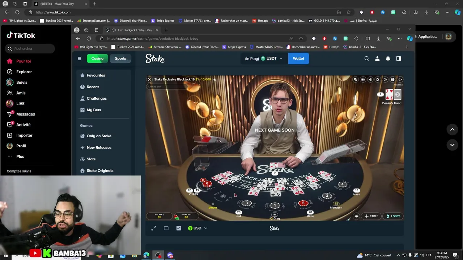Open the USD currency display dropdown
The height and width of the screenshot is (260, 463).
197,228
